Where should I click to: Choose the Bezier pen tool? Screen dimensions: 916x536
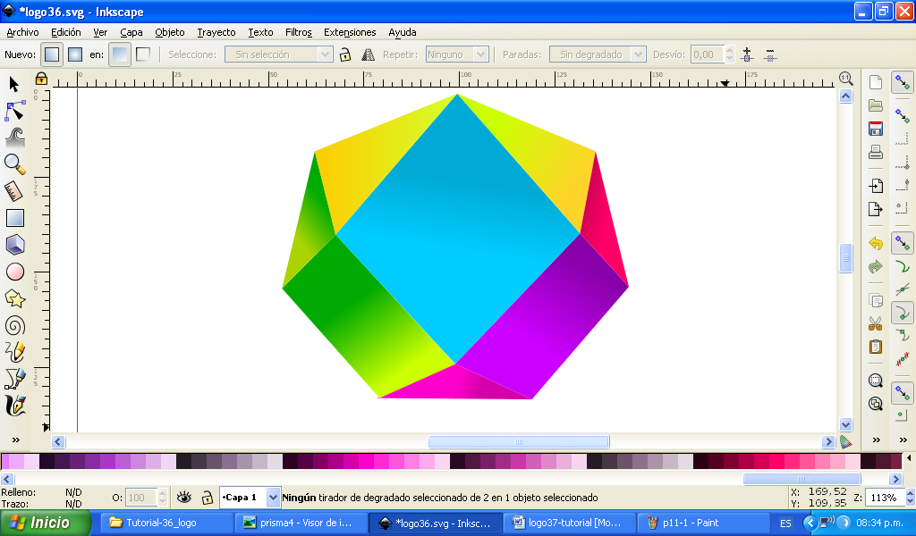(14, 379)
